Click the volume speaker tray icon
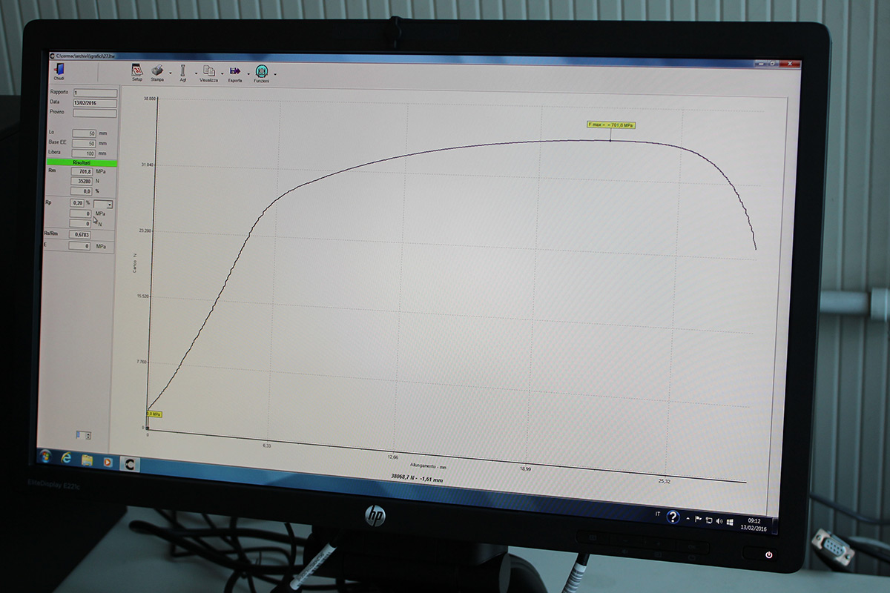Viewport: 890px width, 593px height. 719,522
